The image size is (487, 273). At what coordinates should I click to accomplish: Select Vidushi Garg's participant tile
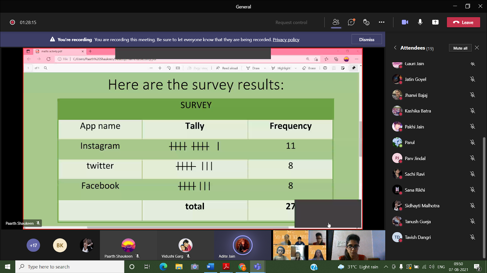coord(185,245)
